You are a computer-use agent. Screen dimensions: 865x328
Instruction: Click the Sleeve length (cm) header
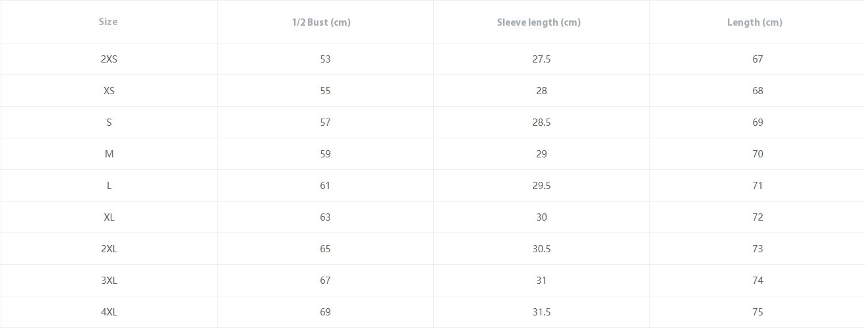click(539, 22)
